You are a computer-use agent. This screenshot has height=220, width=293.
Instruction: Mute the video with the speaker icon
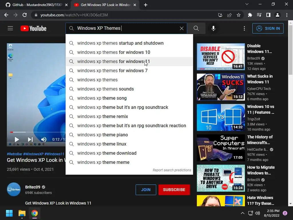point(43,140)
